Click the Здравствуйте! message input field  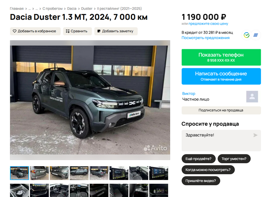221,140
